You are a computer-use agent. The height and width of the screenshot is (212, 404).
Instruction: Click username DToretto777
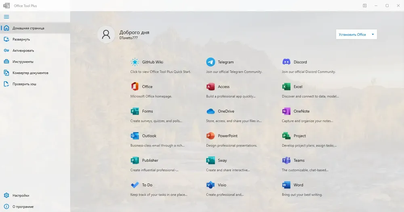click(x=128, y=38)
